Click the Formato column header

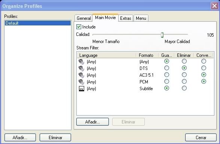tap(147, 55)
